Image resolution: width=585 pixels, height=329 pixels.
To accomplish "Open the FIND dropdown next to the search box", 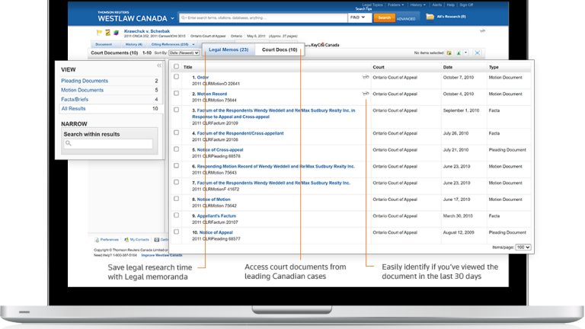I will click(360, 18).
